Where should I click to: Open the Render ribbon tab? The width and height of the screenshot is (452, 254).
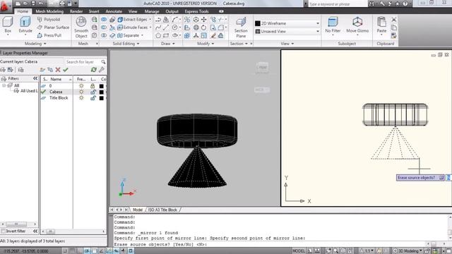coord(76,11)
